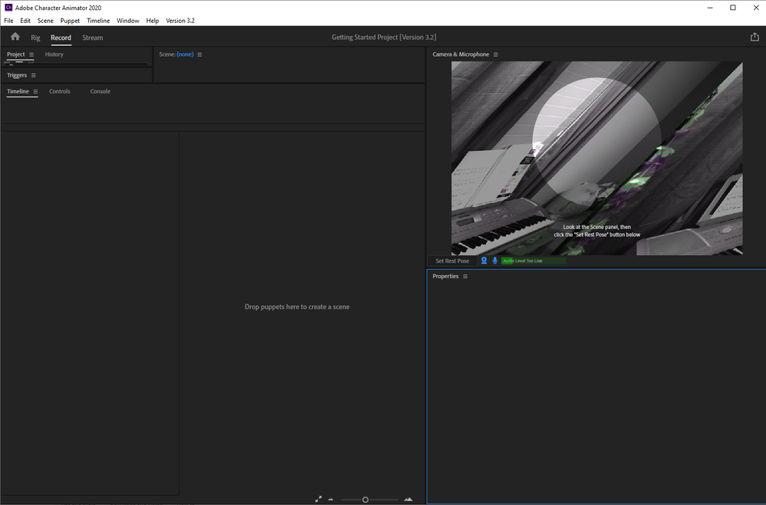This screenshot has width=766, height=505.
Task: Open the Scene panel menu
Action: tap(200, 54)
